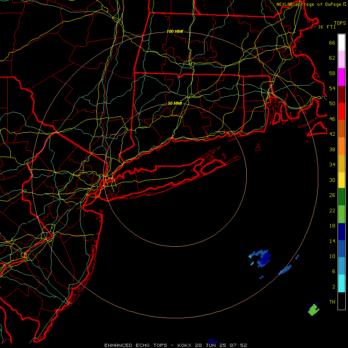Click the '20 JUN 25 07:52' timestamp
Screen dimensions: 348x348
click(x=221, y=345)
